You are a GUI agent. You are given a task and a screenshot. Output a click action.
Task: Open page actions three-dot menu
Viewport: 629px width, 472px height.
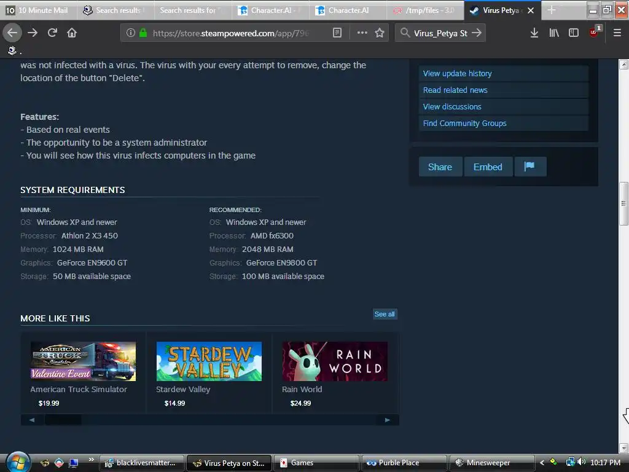(x=362, y=33)
